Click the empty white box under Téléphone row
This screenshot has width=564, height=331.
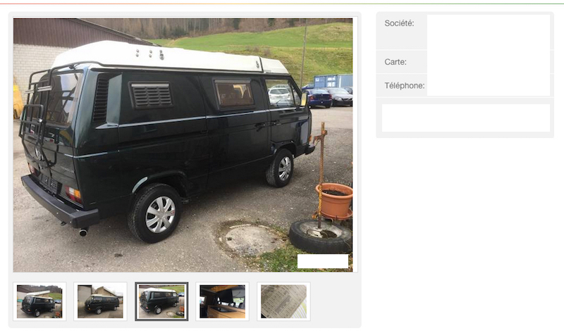click(x=466, y=118)
